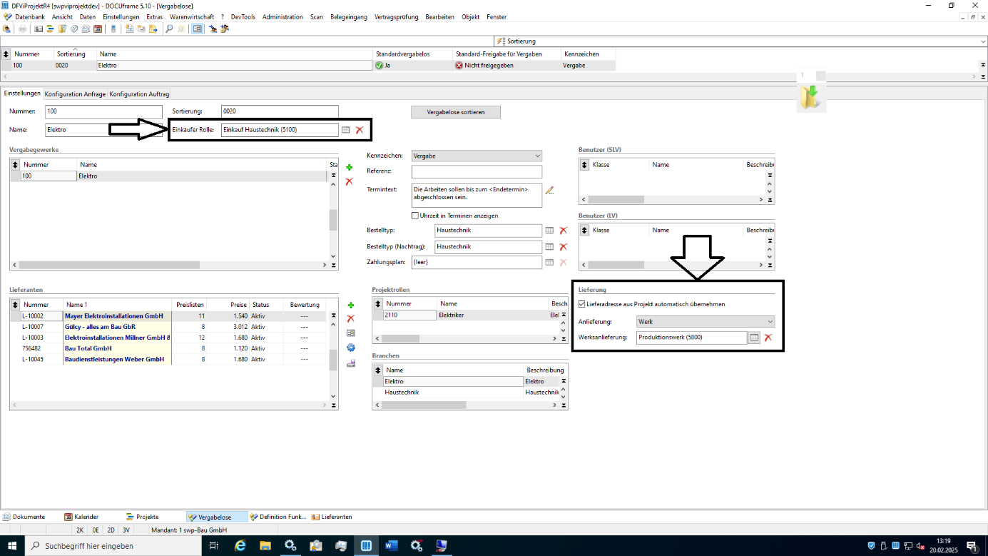
Task: Switch to Konfiguration Anfrage tab
Action: [75, 94]
